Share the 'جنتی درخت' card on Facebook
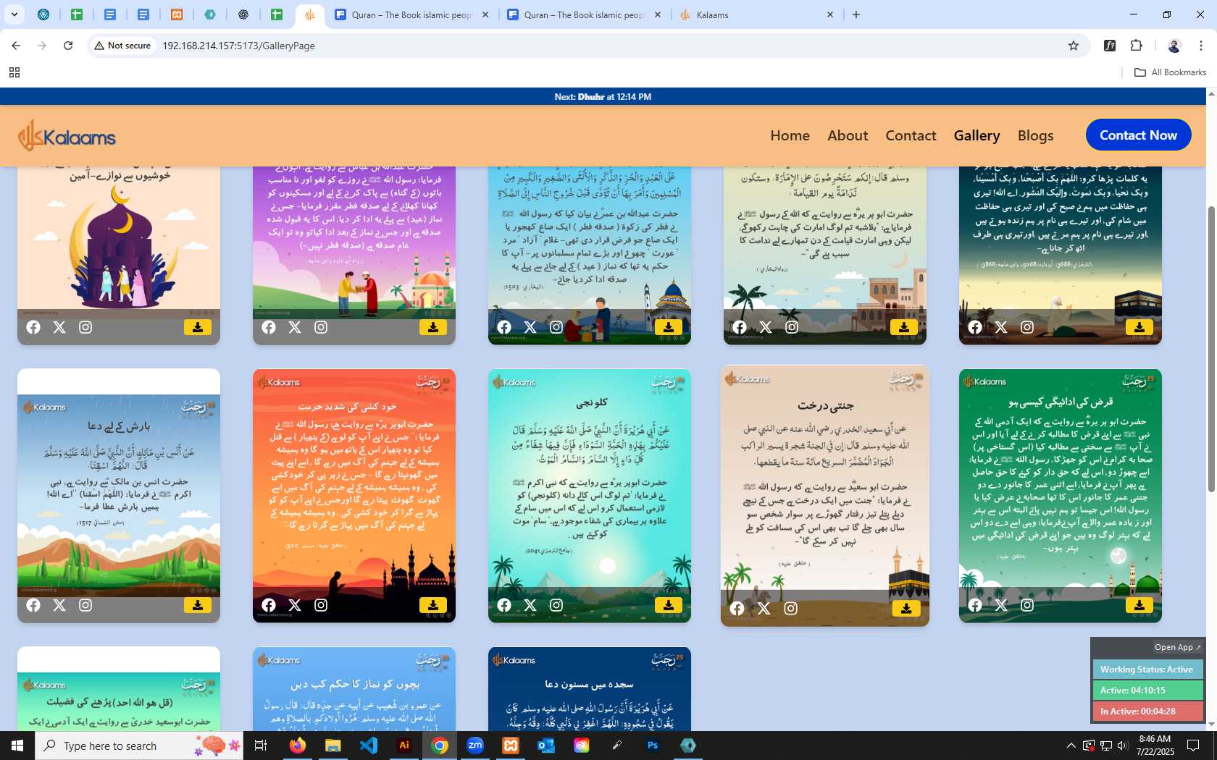 (x=737, y=609)
